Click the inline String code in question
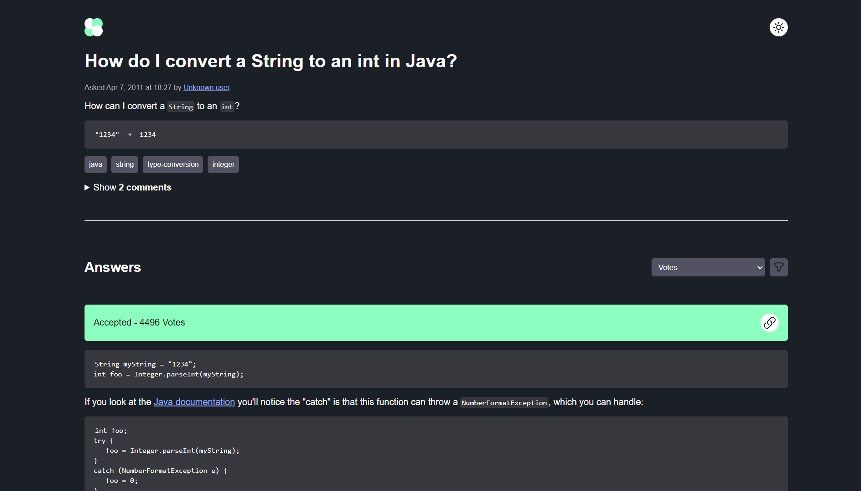 point(180,107)
